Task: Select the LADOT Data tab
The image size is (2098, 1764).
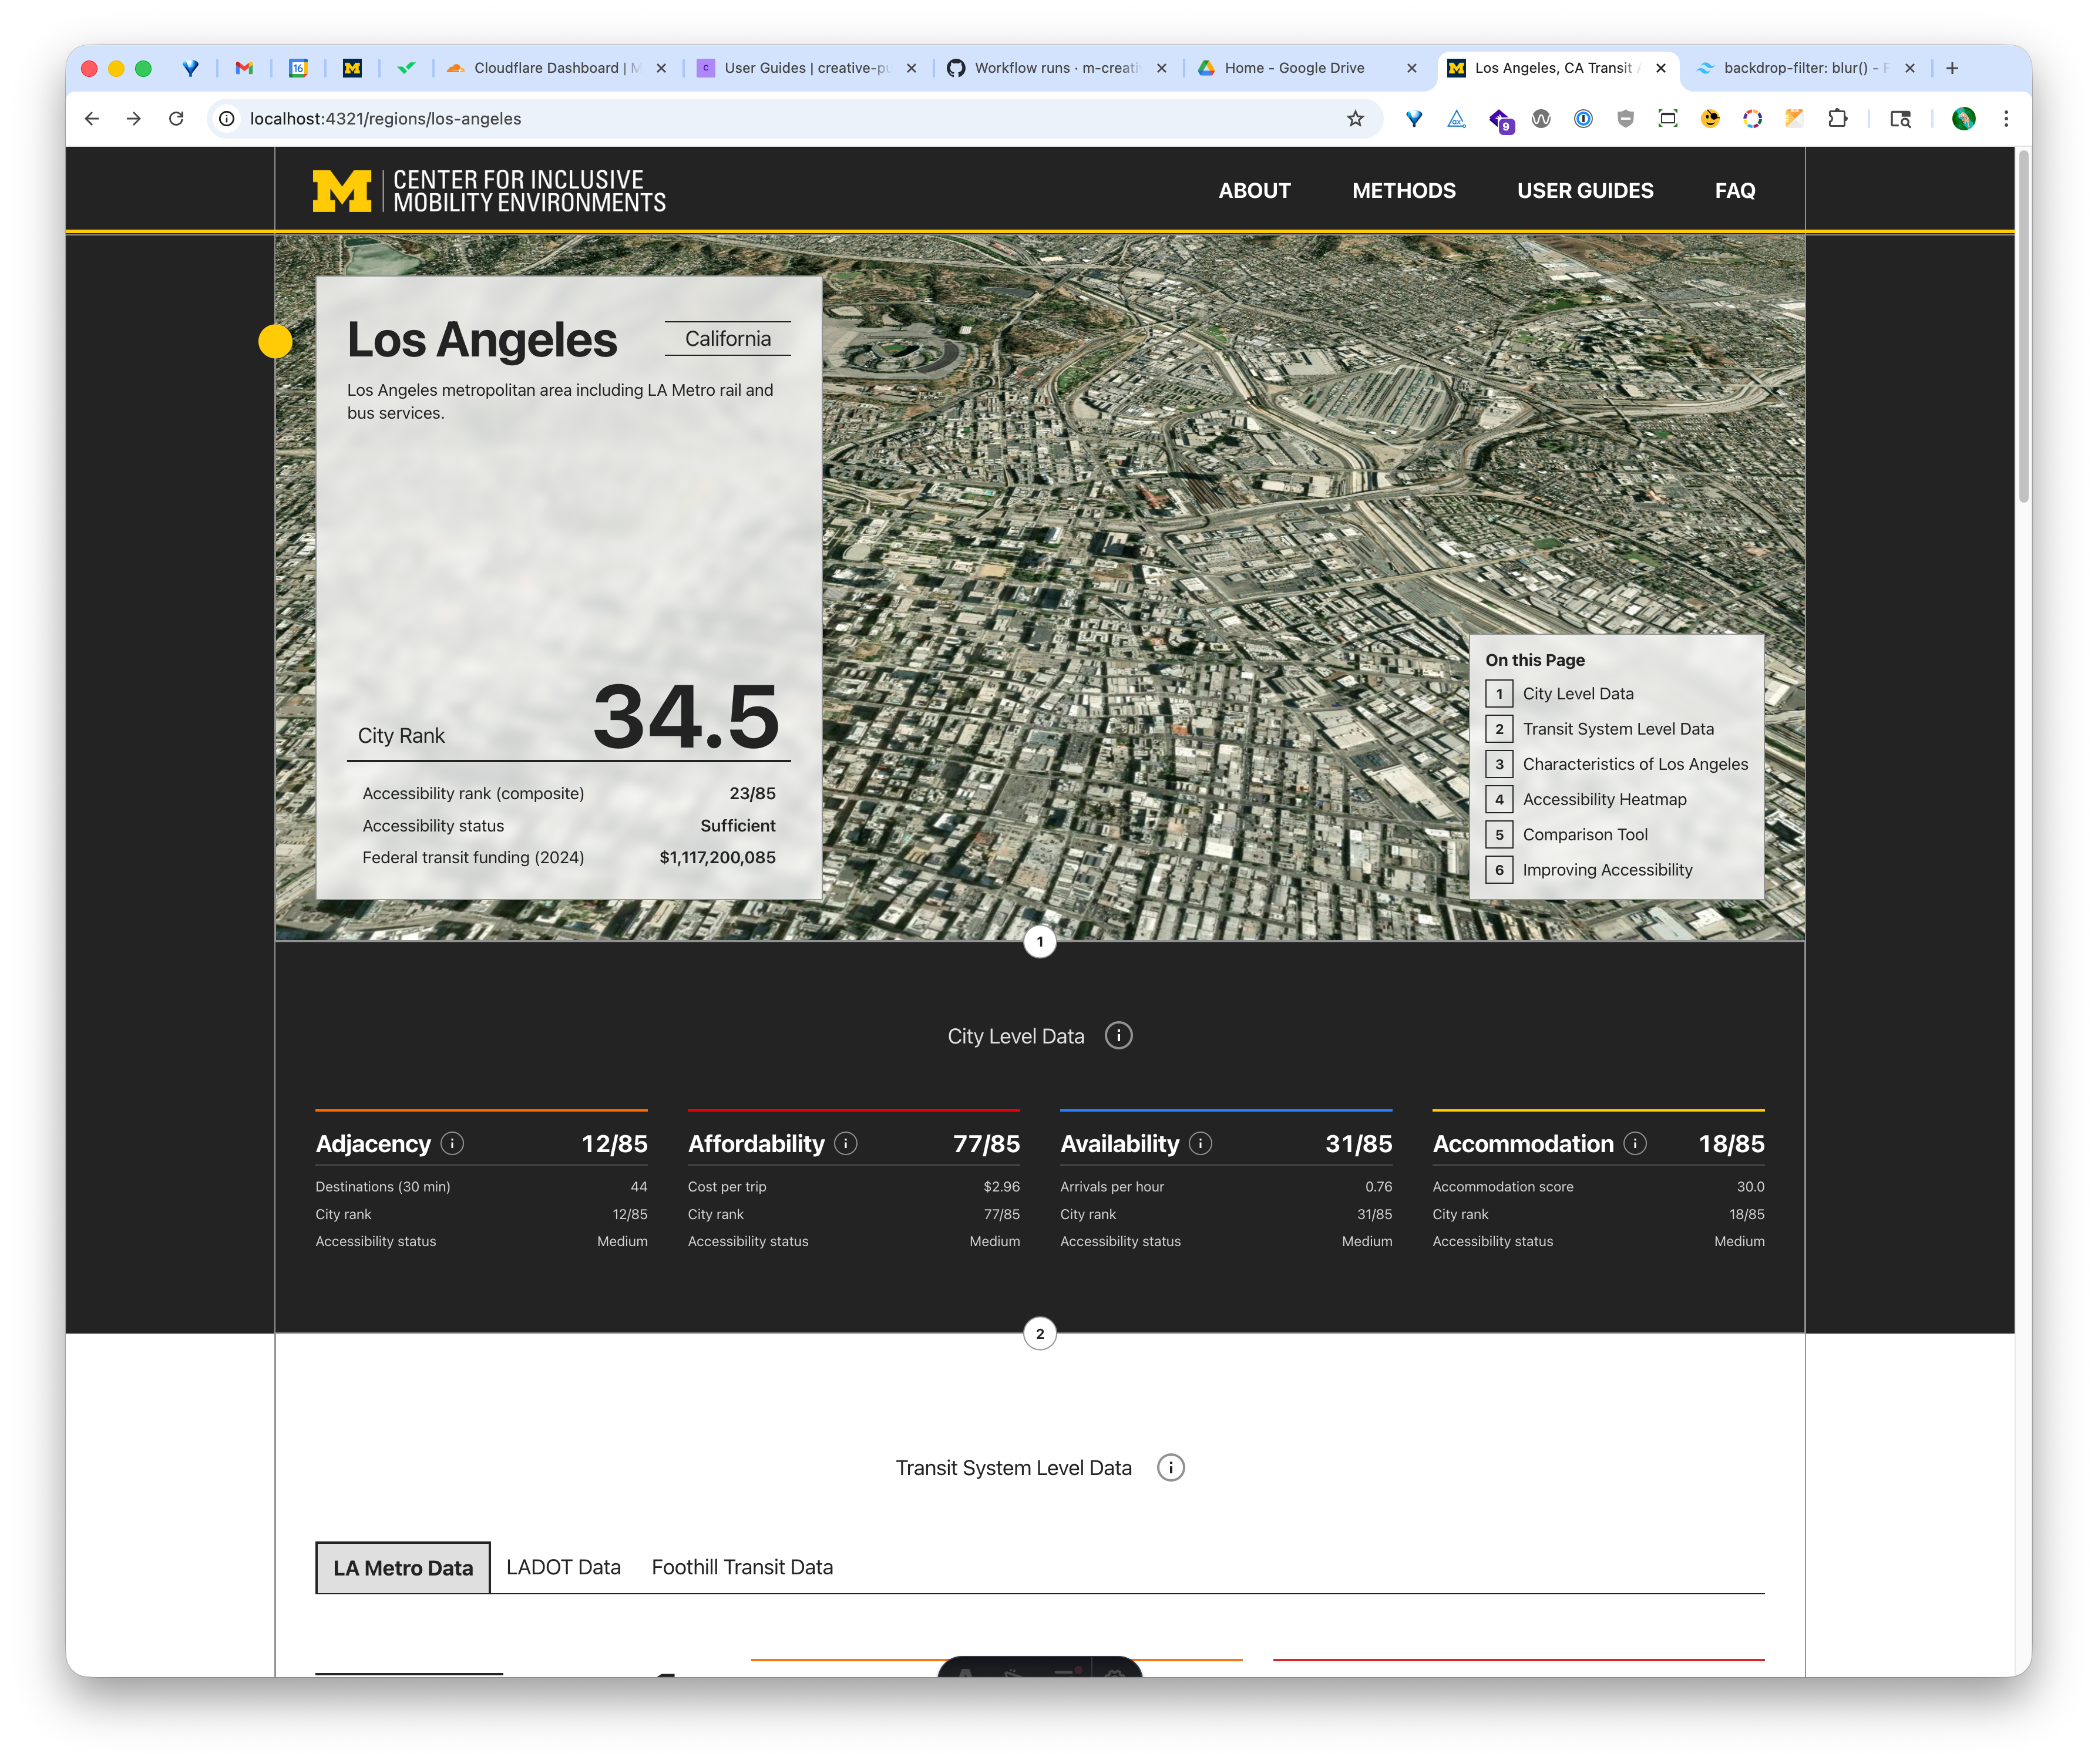Action: (563, 1567)
